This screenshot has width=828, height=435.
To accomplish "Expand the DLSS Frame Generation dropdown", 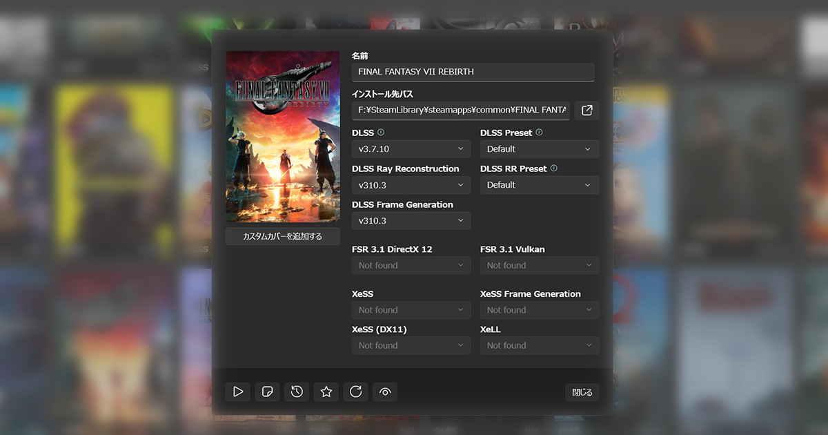I will 411,221.
